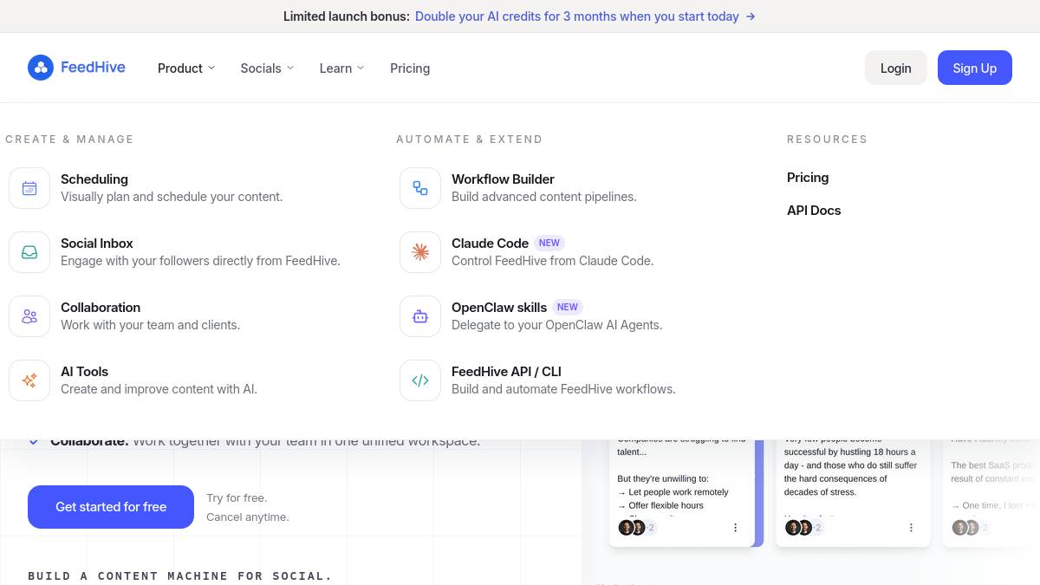Click the Social Inbox tray icon
Screen dimensions: 1040x585
pos(29,252)
